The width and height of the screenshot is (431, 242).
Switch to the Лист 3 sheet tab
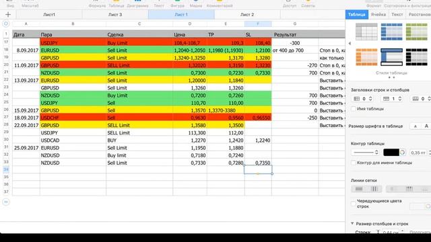[x=115, y=15]
